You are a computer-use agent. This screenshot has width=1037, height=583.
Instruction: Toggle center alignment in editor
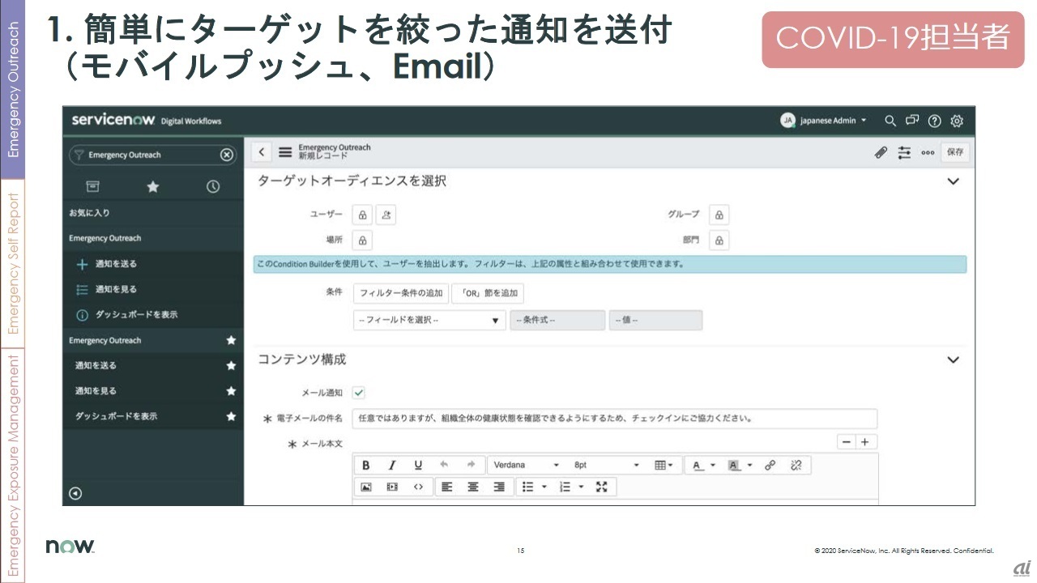click(473, 487)
